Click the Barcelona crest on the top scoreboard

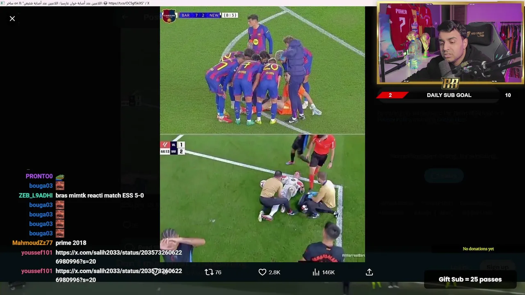pos(169,16)
